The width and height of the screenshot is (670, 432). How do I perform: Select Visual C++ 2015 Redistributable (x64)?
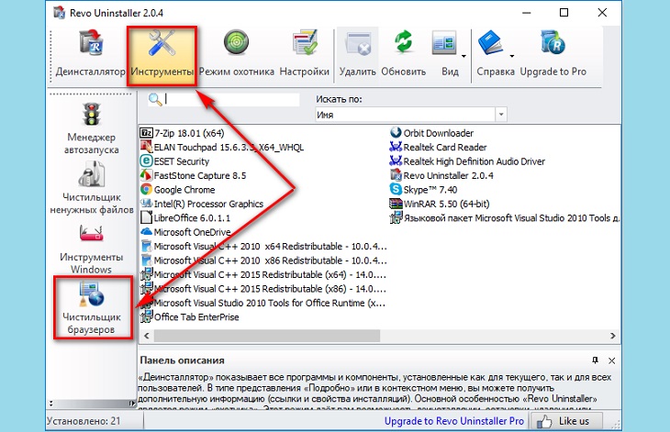click(x=263, y=274)
